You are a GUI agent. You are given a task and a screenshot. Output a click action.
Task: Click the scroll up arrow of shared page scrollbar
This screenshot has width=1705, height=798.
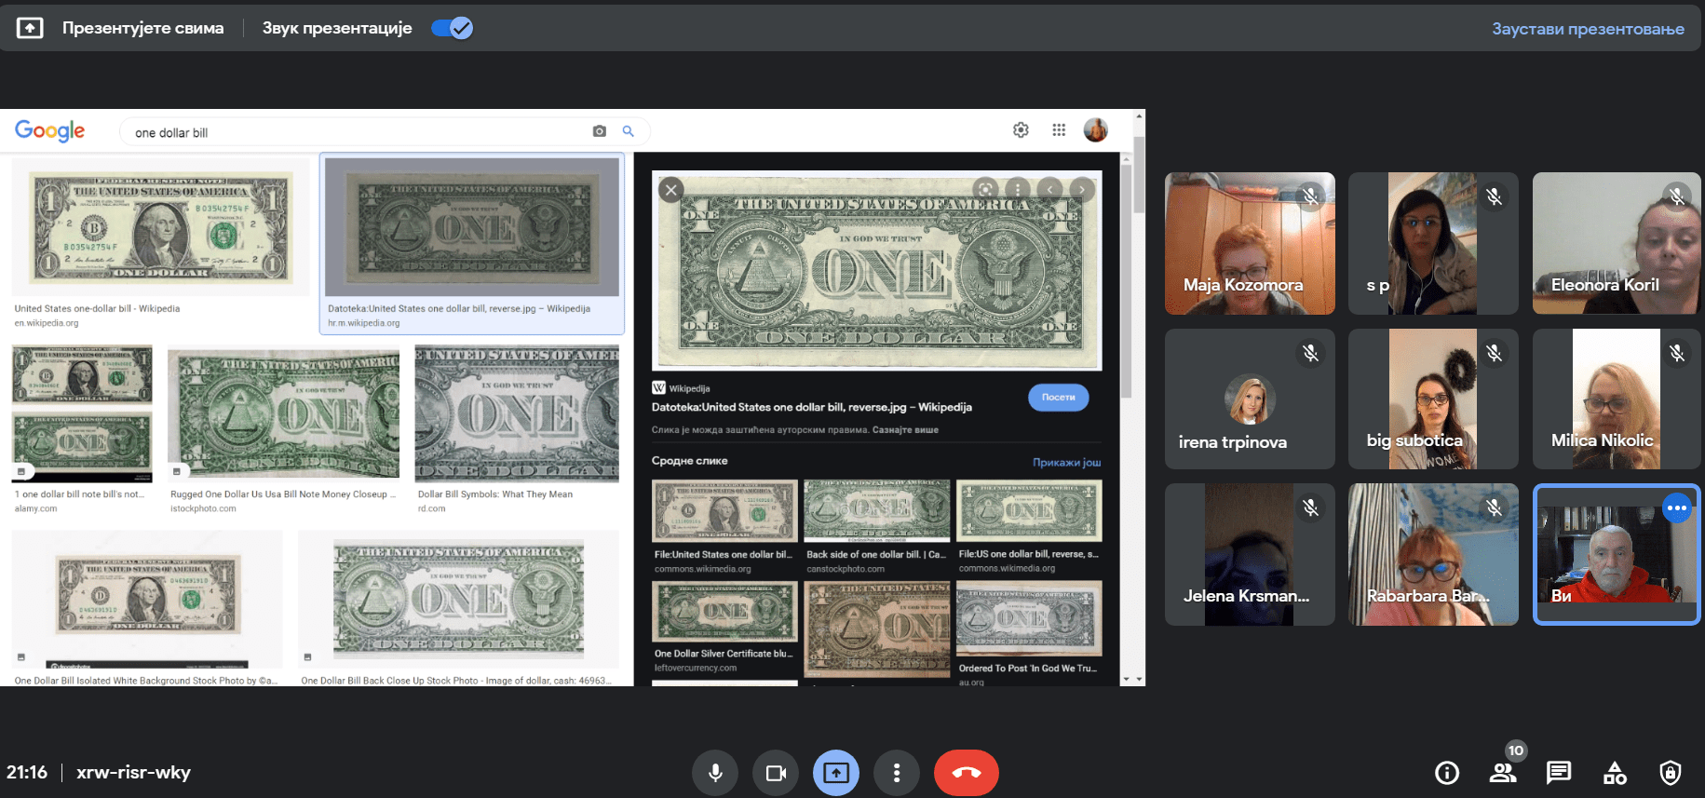click(x=1138, y=117)
